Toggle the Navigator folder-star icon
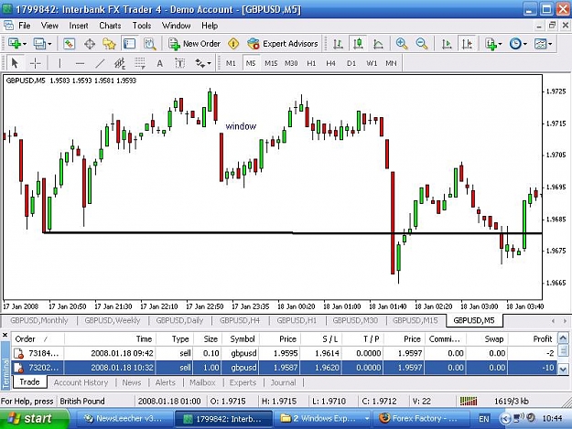This screenshot has width=572, height=429. [109, 44]
